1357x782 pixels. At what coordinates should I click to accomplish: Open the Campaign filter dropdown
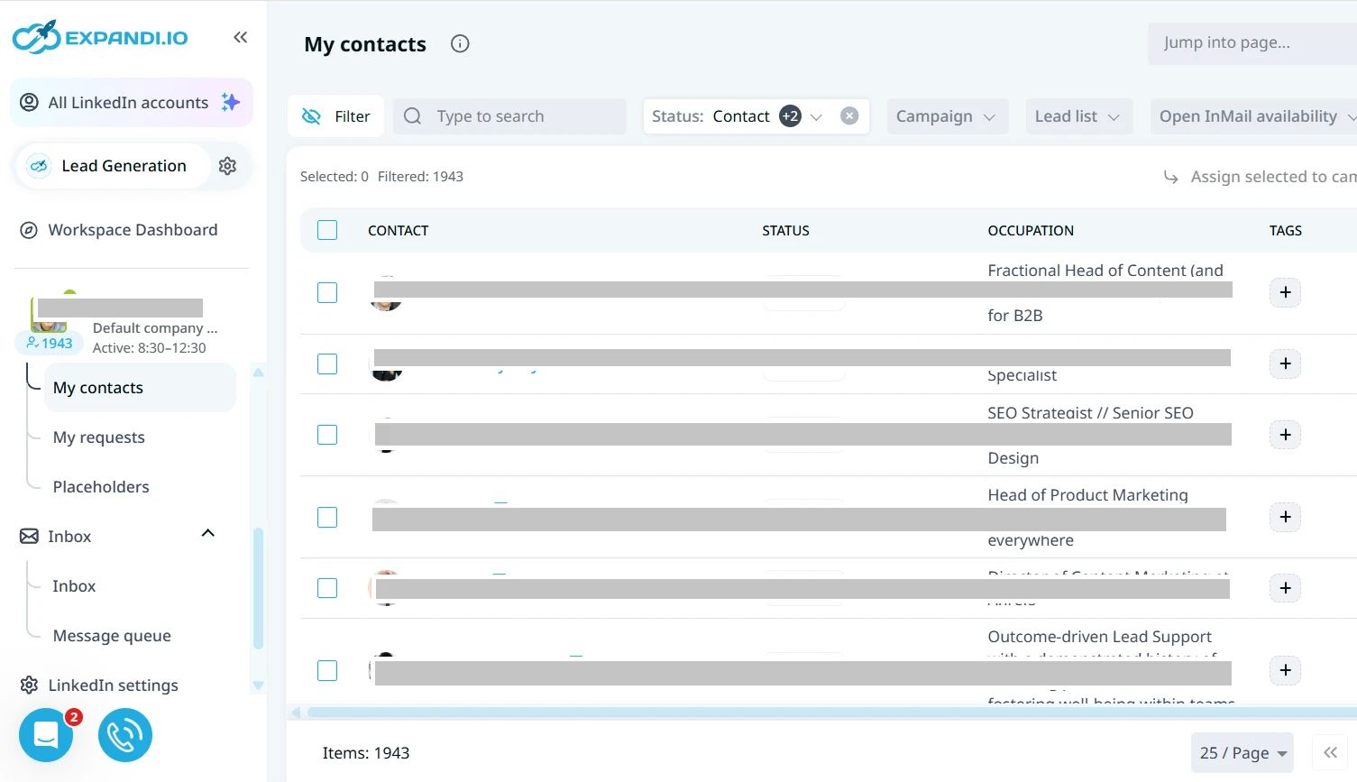[x=946, y=116]
